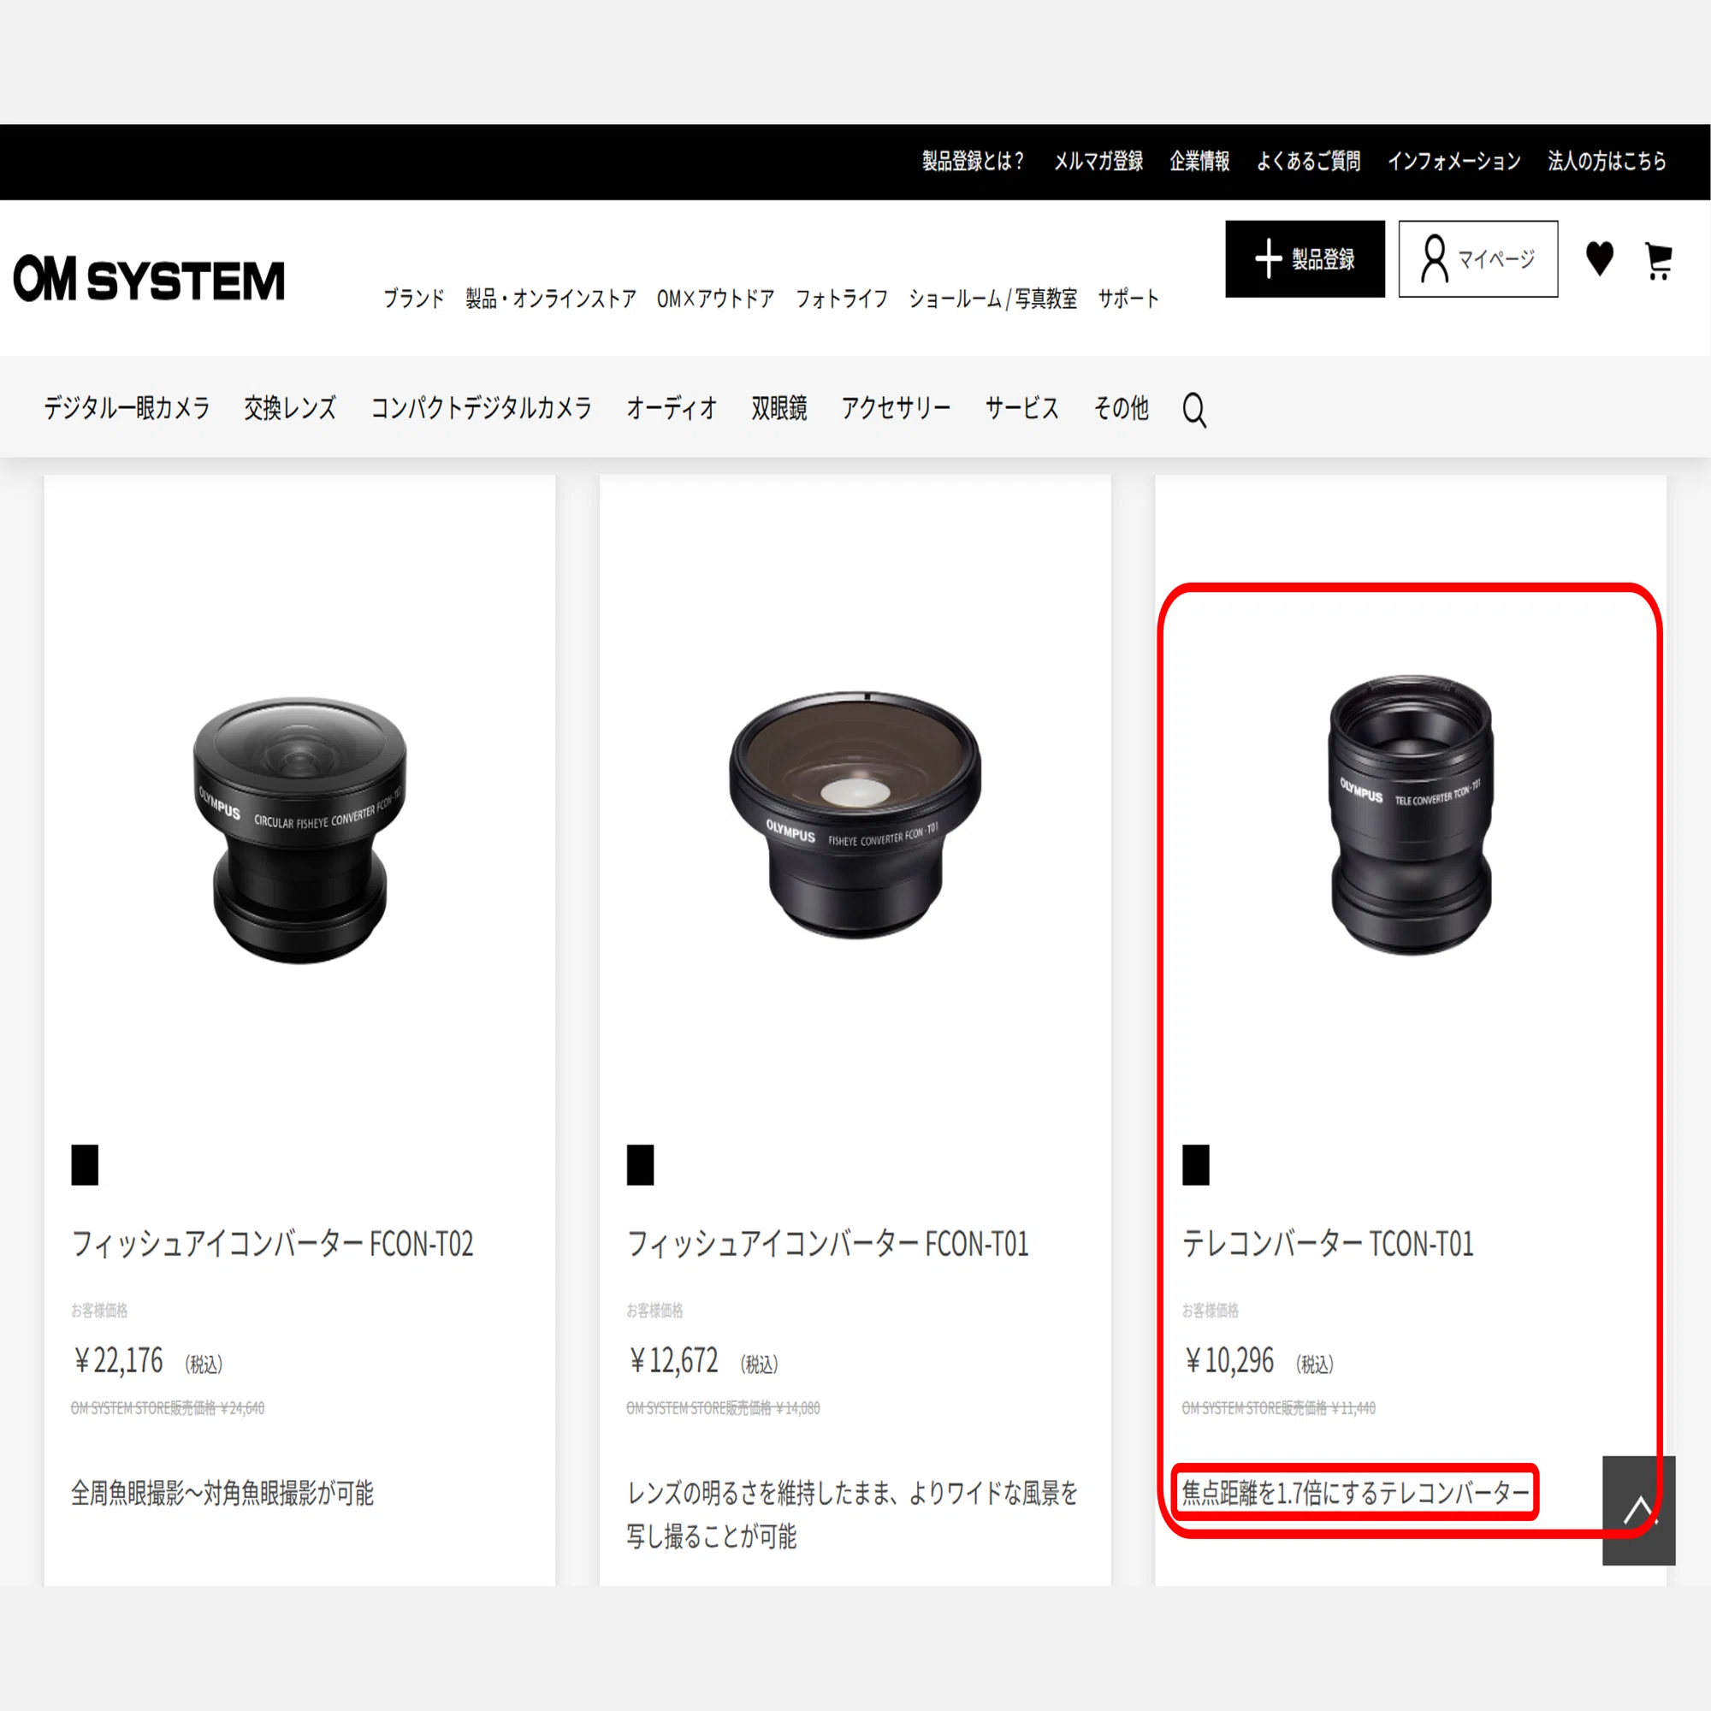The width and height of the screenshot is (1711, 1711).
Task: Open the shopping cart icon
Action: (1658, 260)
